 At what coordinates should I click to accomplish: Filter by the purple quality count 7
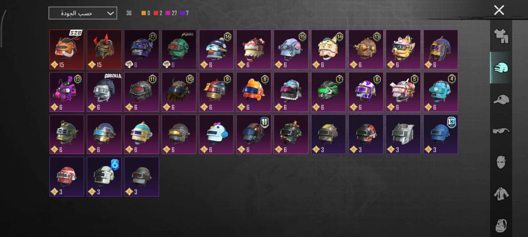click(x=184, y=13)
